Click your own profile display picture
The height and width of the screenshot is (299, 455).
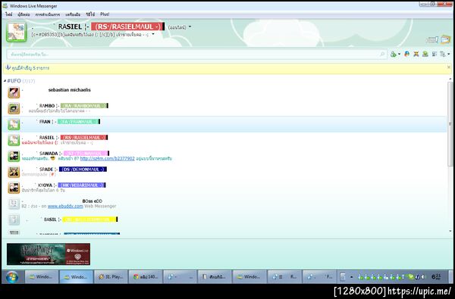17,32
